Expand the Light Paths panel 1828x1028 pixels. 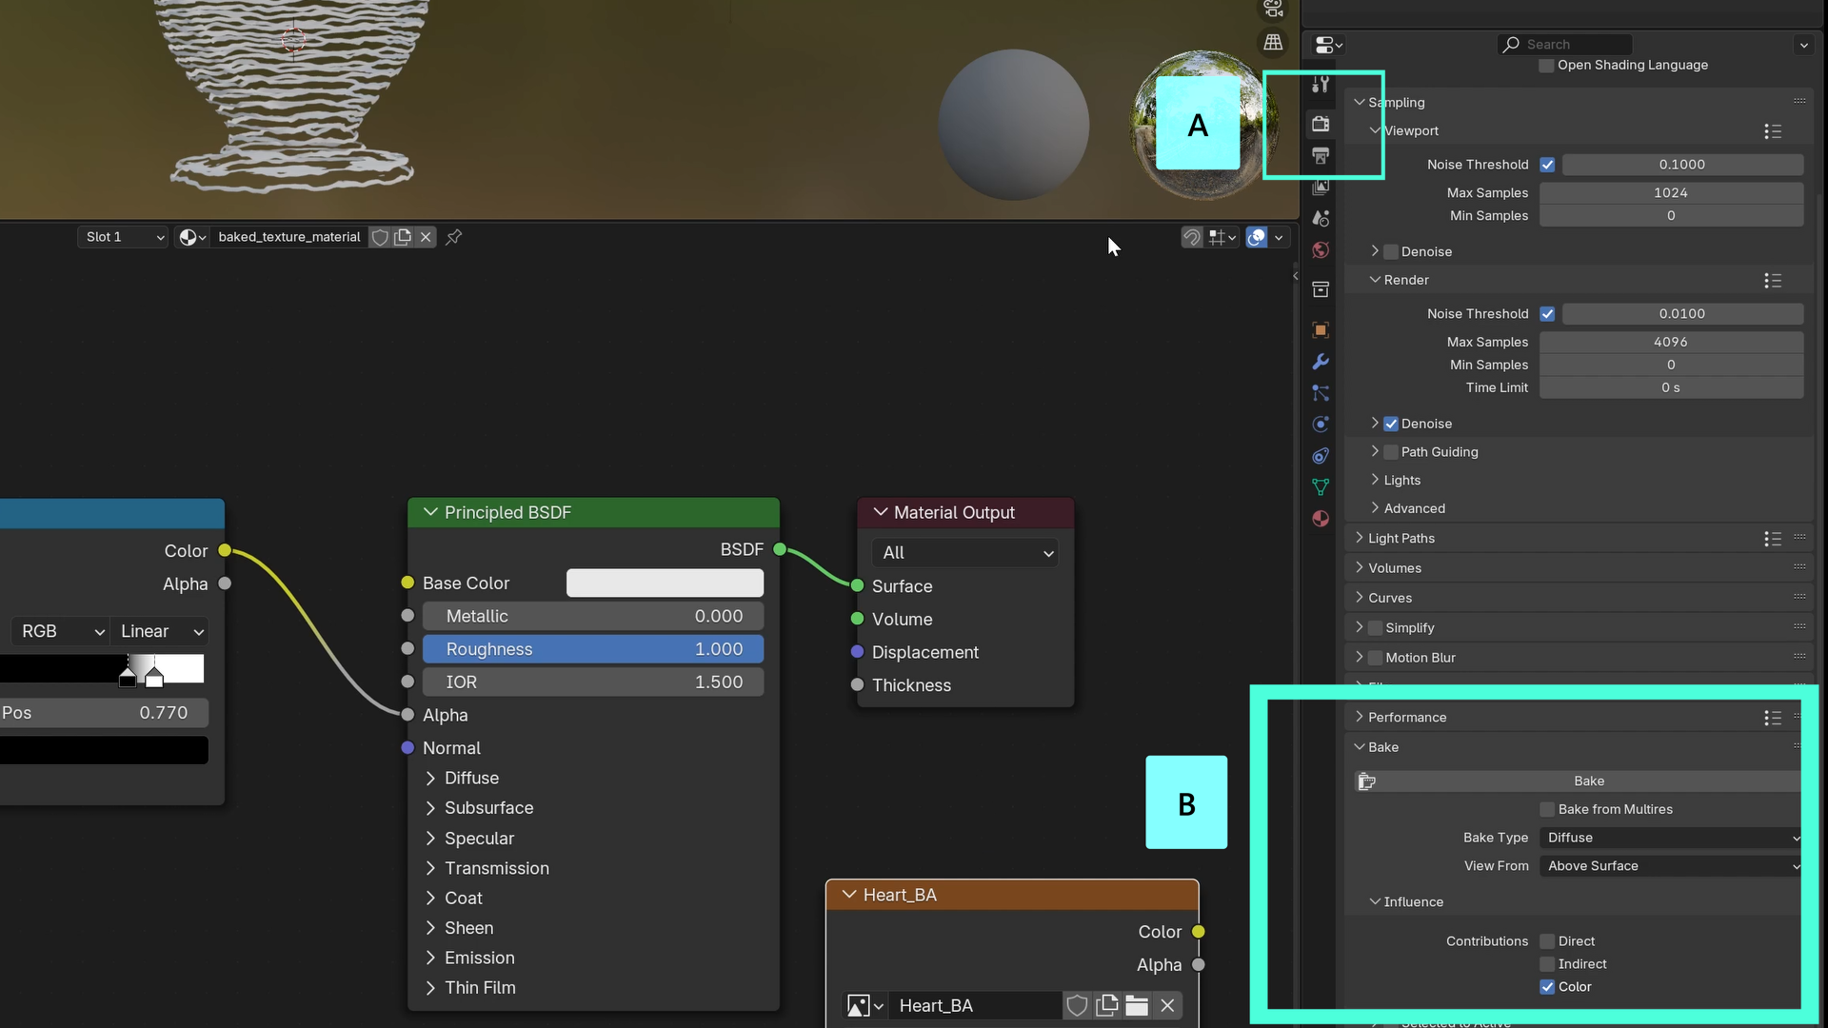coord(1401,539)
